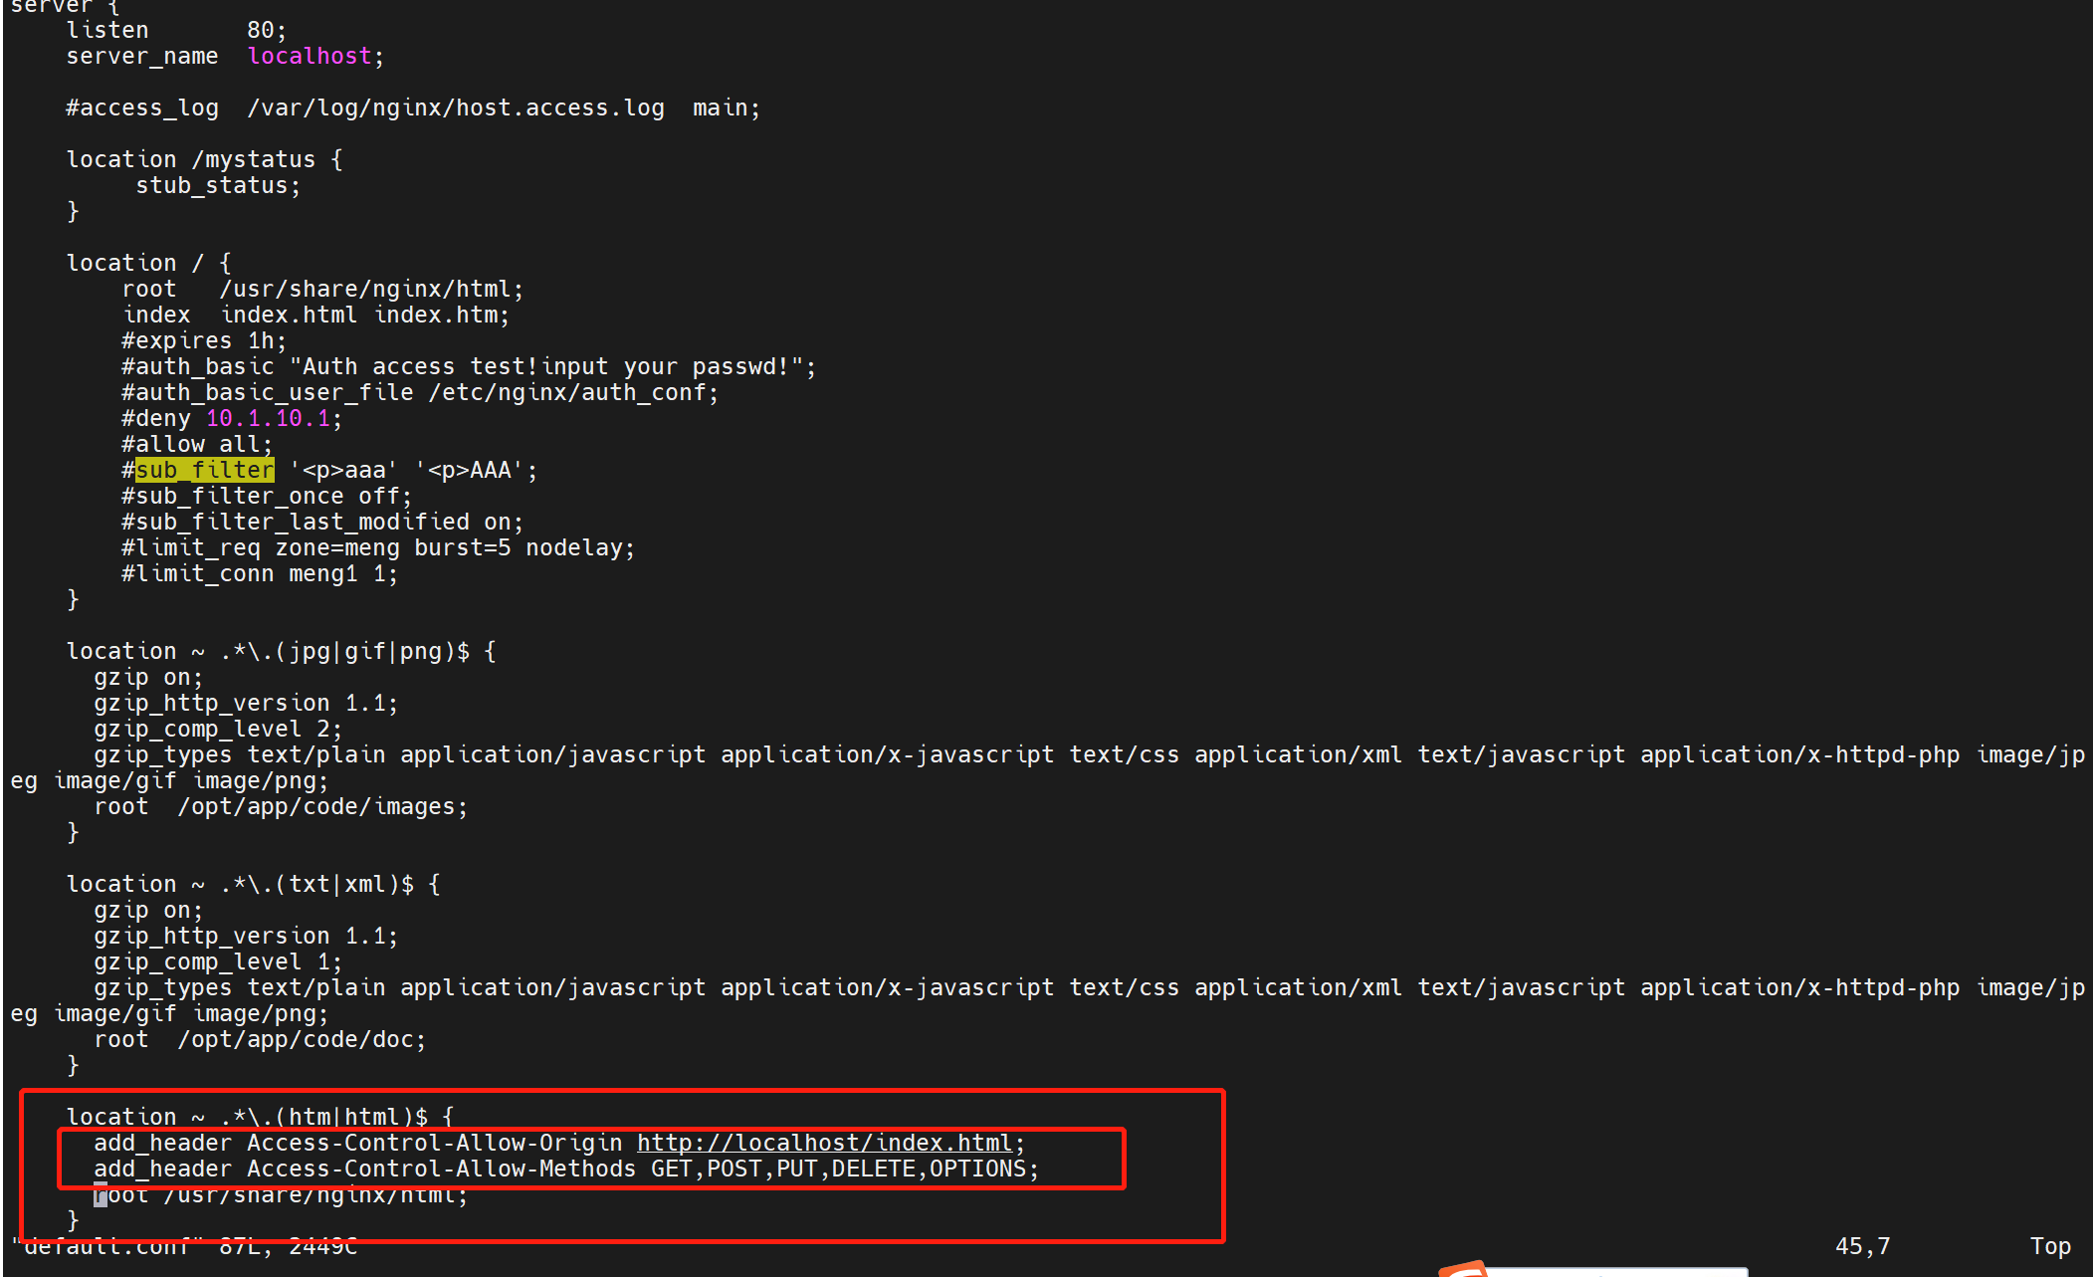Click the 45,7 cursor position indicator
The image size is (2093, 1277).
point(1861,1246)
